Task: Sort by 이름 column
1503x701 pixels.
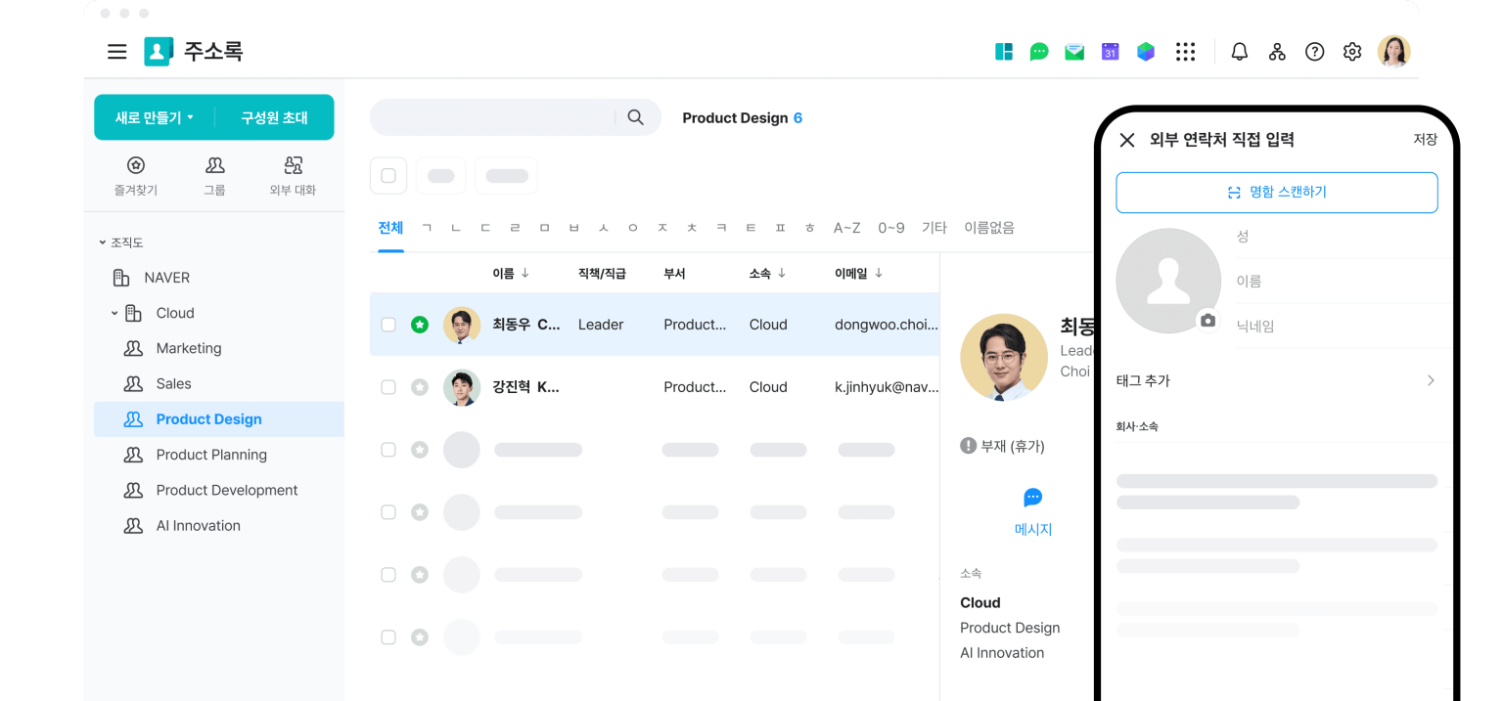Action: (511, 274)
